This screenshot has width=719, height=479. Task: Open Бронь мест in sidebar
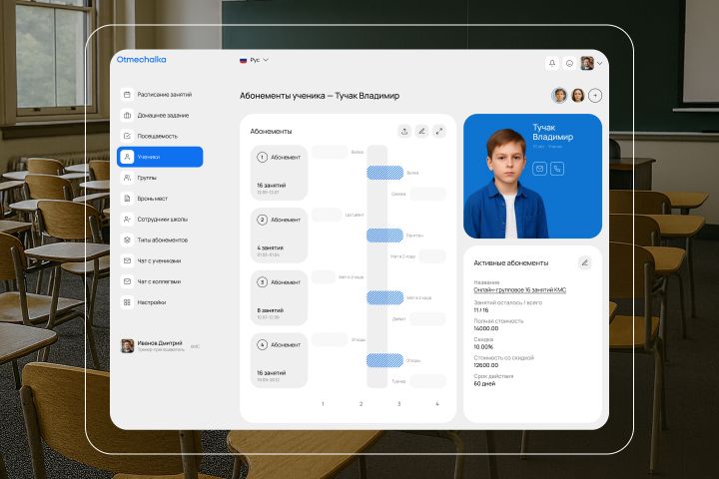160,199
